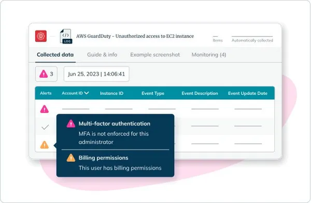
Task: Switch to Example screenshot tab
Action: 155,55
